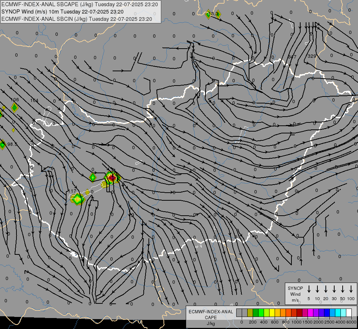Click the SYNOP Wind 10m title line

tap(63, 12)
